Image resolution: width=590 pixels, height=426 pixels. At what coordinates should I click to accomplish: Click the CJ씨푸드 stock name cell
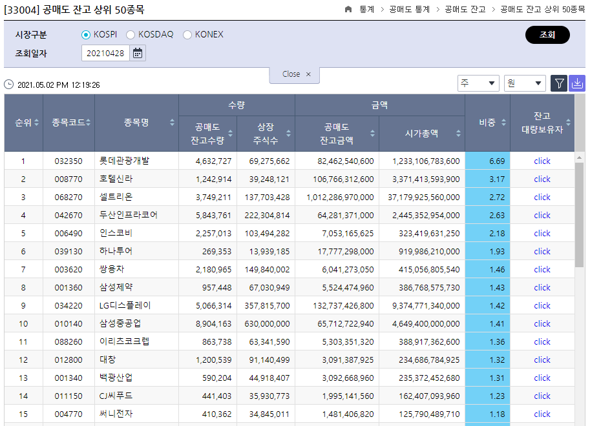click(x=136, y=396)
